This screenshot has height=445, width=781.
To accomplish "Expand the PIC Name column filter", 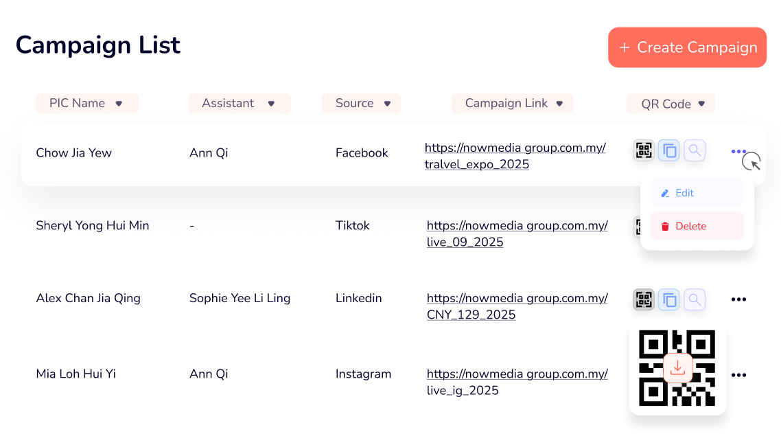I will coord(119,104).
